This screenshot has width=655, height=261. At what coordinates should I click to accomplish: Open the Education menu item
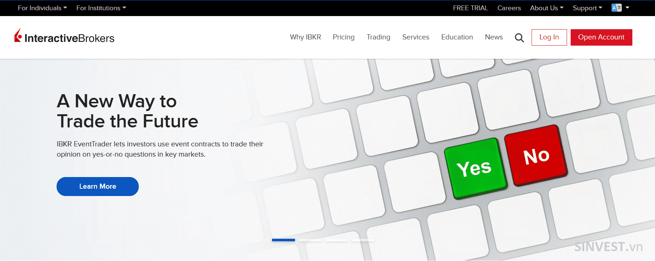(x=457, y=37)
